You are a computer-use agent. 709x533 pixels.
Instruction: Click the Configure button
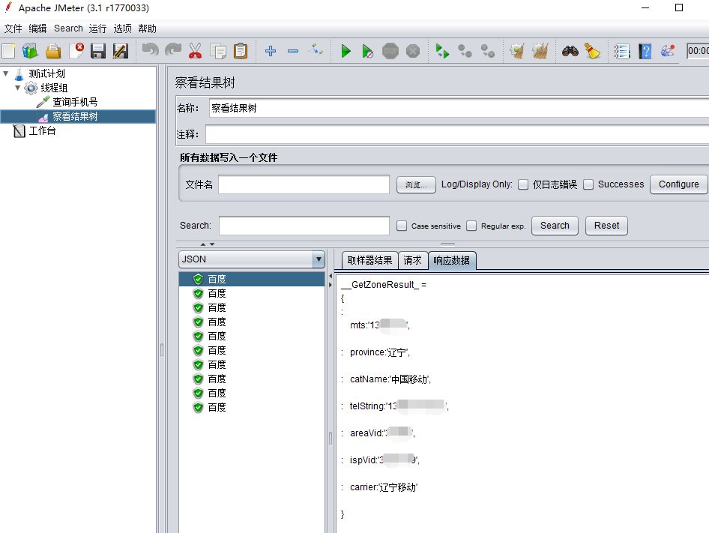click(x=679, y=184)
